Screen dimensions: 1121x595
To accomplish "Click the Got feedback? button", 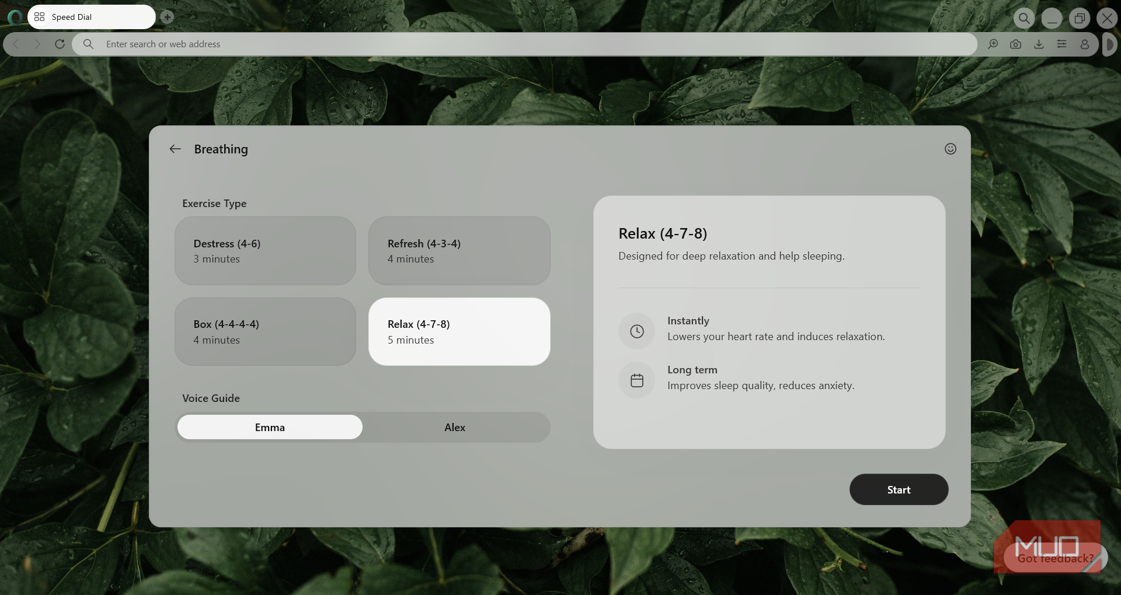I will 1055,558.
